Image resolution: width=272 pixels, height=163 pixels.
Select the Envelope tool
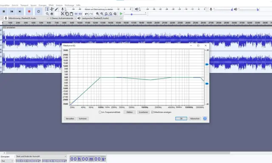pyautogui.click(x=52, y=9)
